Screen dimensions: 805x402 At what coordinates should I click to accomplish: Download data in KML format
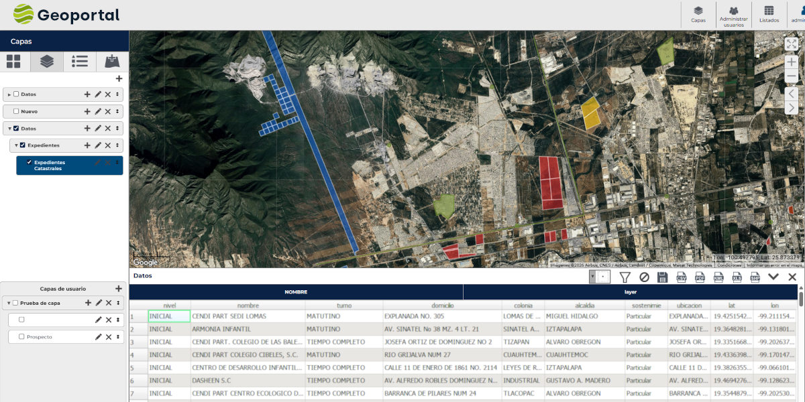[719, 276]
